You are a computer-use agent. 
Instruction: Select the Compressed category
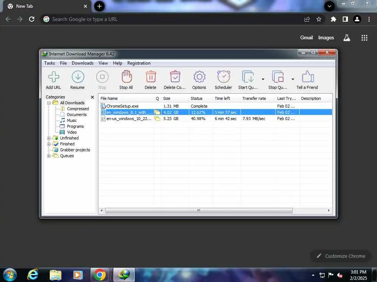click(x=78, y=109)
